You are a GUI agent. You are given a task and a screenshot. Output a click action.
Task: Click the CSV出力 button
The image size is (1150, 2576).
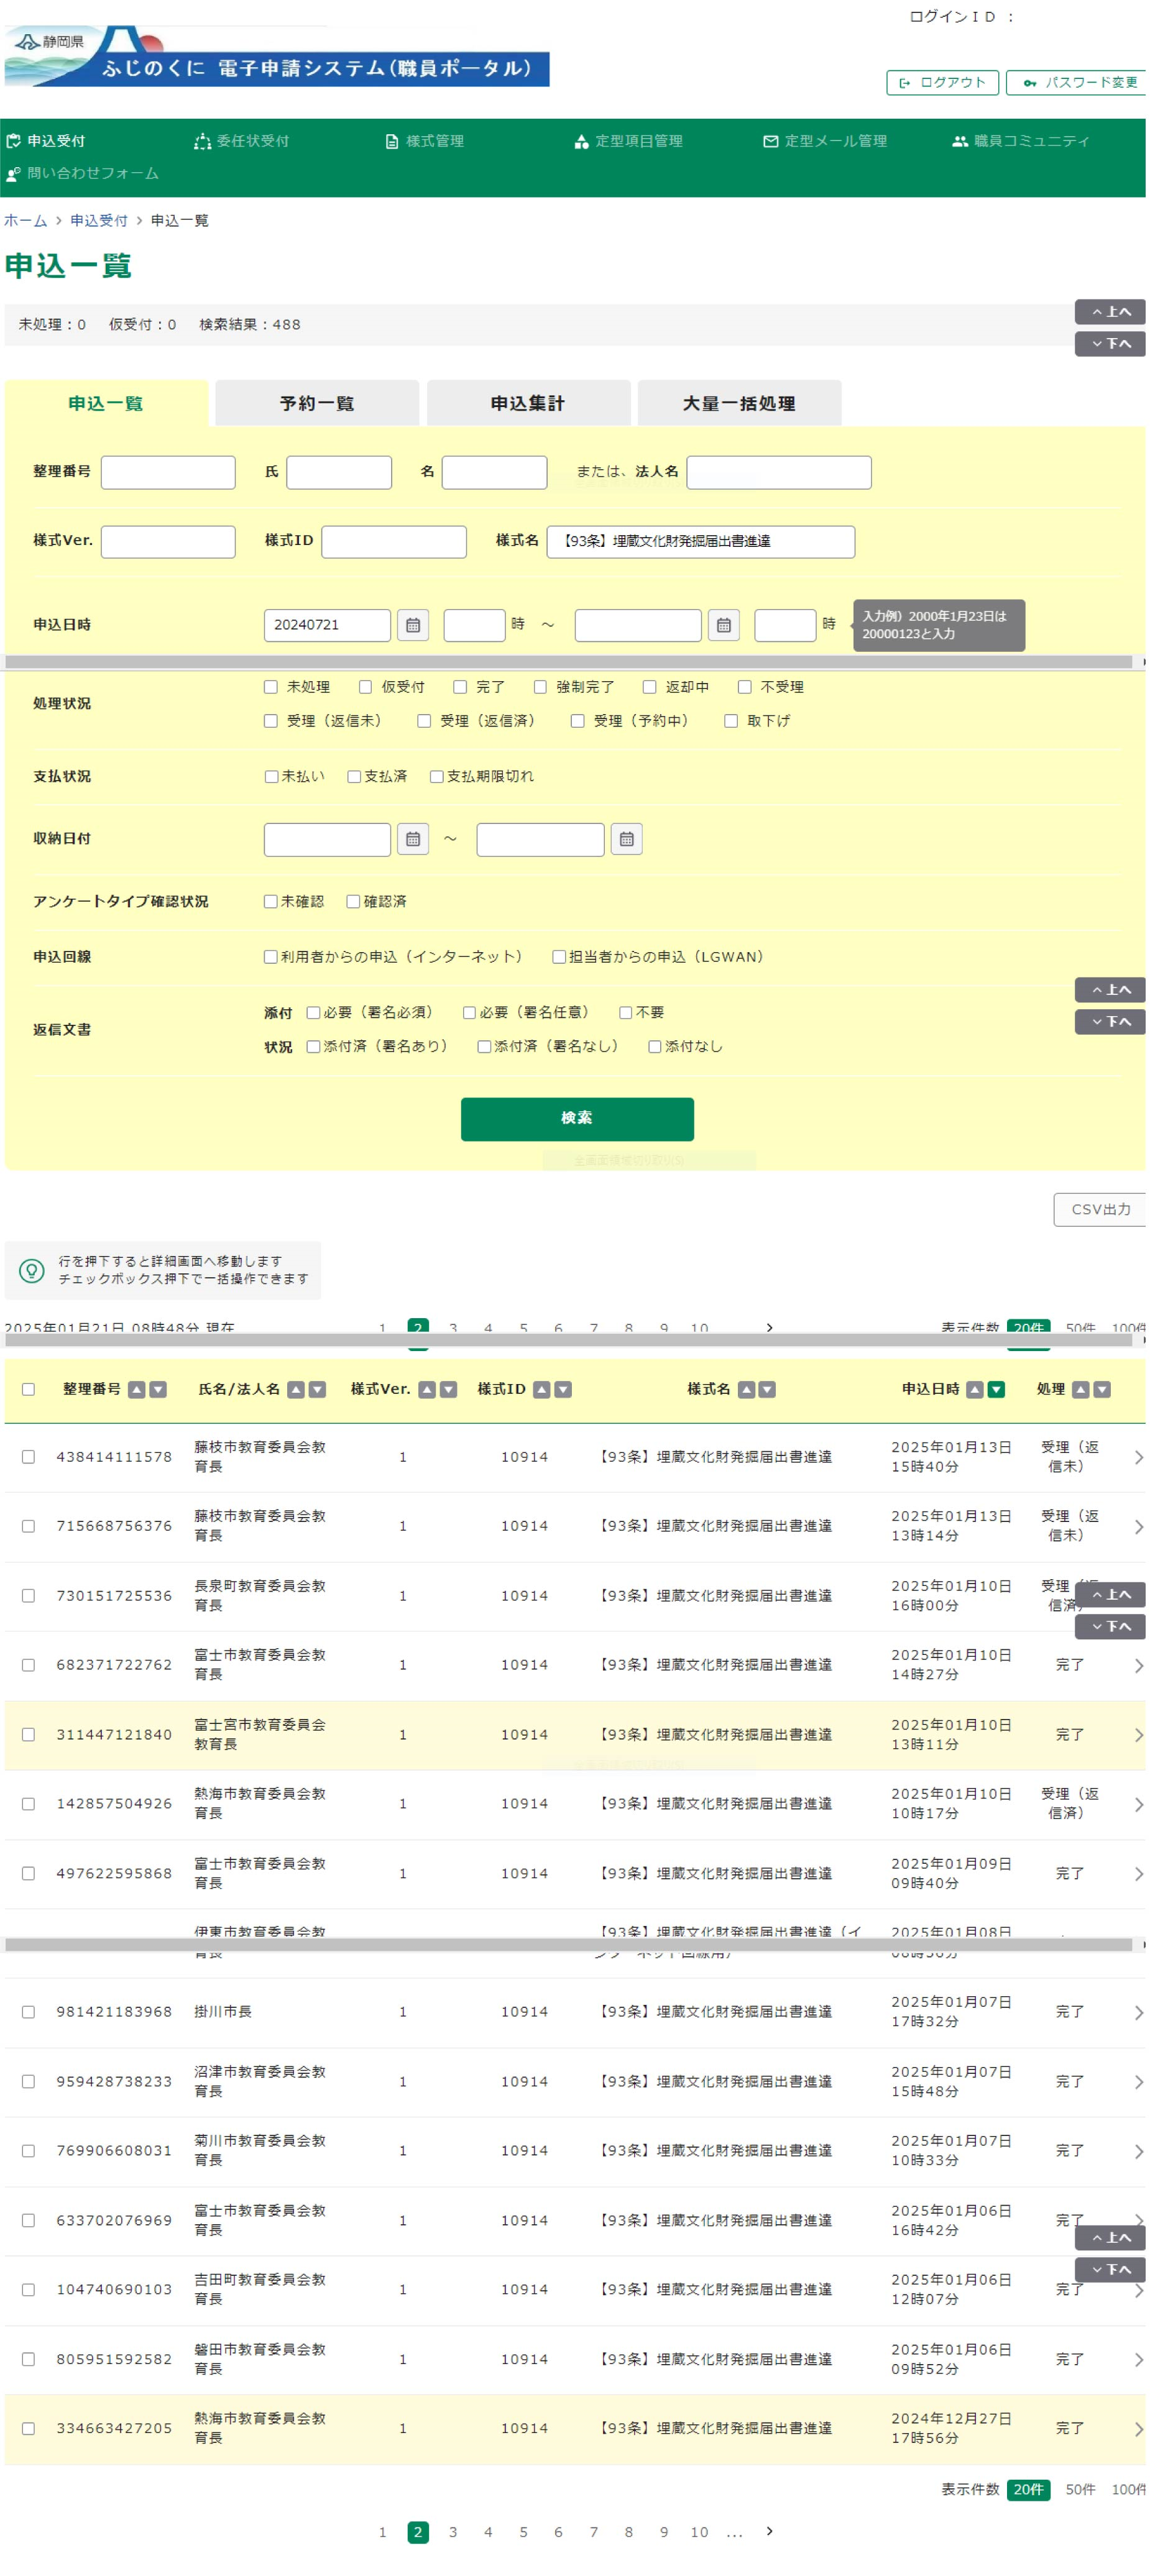[1099, 1209]
